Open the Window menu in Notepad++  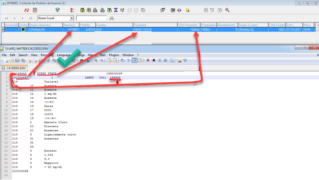pos(128,55)
